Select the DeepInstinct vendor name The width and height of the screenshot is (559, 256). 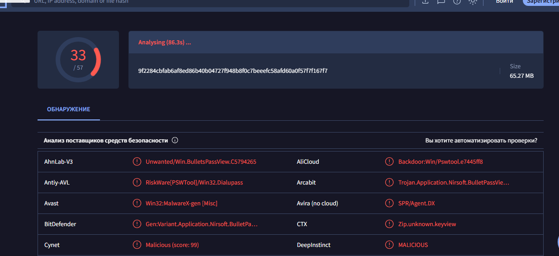[x=314, y=245]
